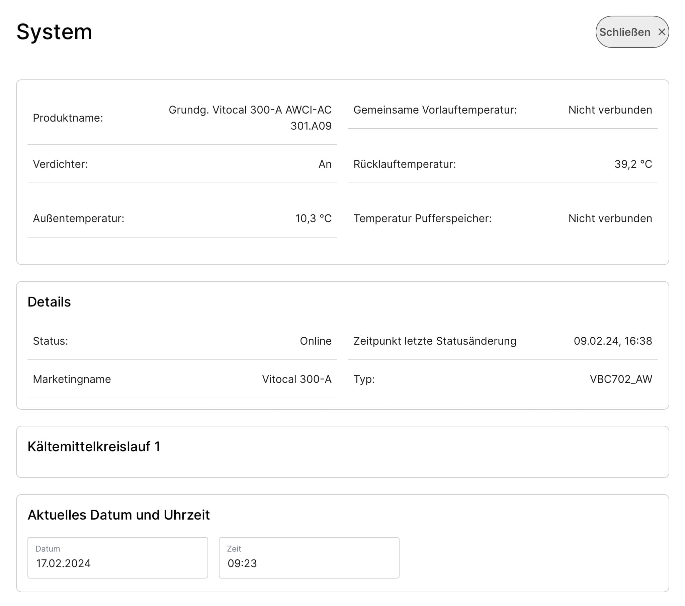
Task: Click the Temperatur Pufferspeicher label
Action: tap(423, 218)
